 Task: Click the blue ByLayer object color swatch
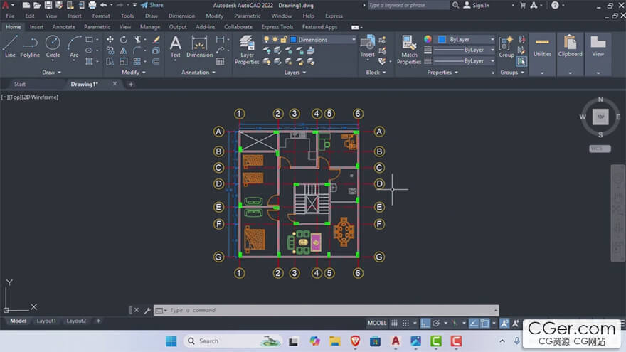point(442,39)
